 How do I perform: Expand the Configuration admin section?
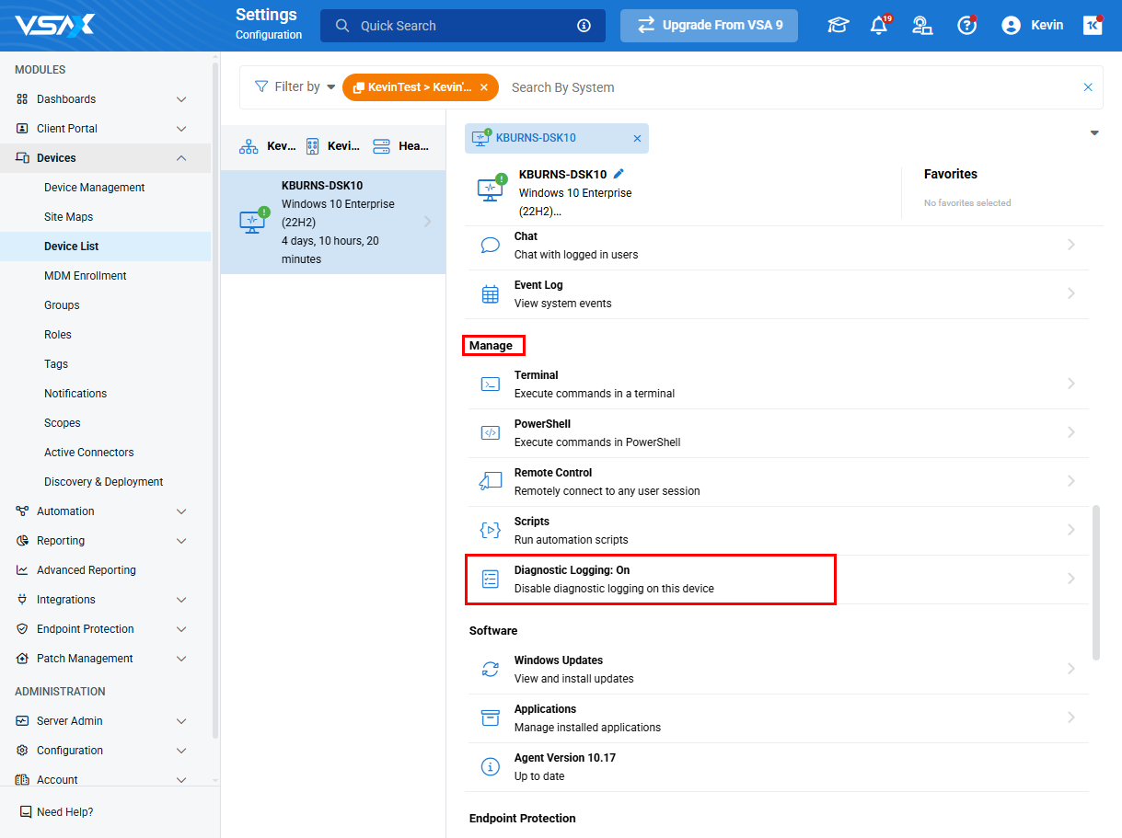[181, 751]
